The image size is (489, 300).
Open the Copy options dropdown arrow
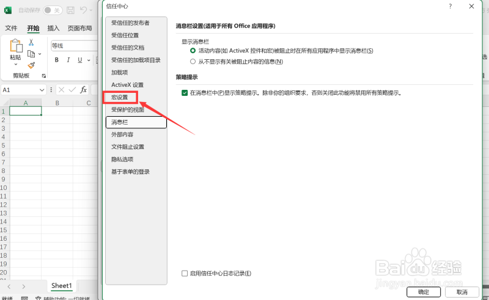pyautogui.click(x=40, y=54)
